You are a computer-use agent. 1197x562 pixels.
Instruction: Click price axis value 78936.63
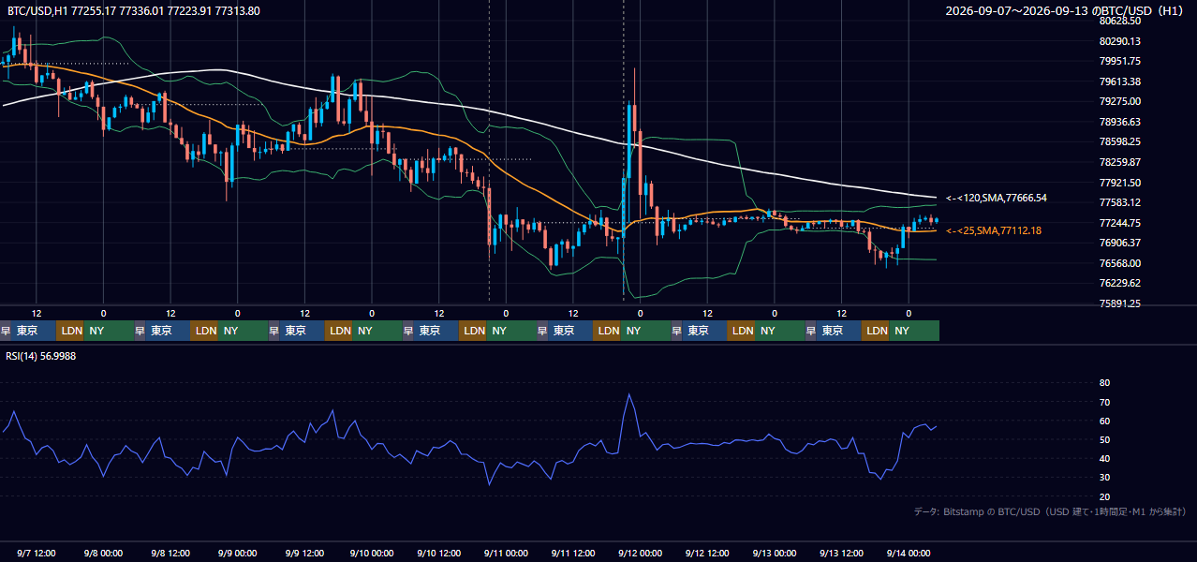tap(1120, 122)
